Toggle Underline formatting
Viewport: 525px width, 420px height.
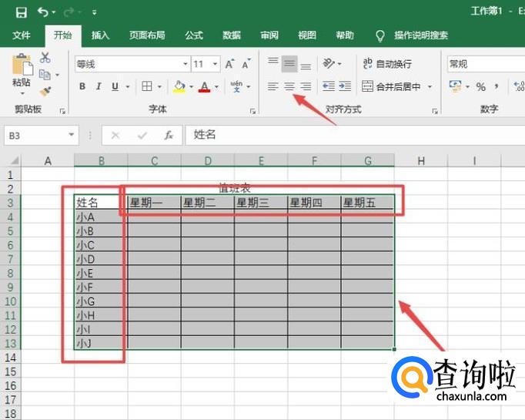[115, 86]
